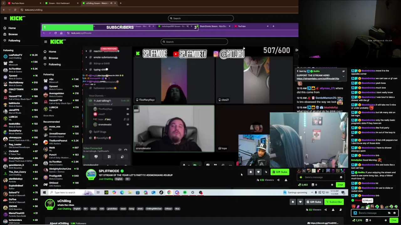Viewport: 401px width, 225px height.
Task: Expand Show More in streamed Kick sidebar
Action: [x=49, y=116]
